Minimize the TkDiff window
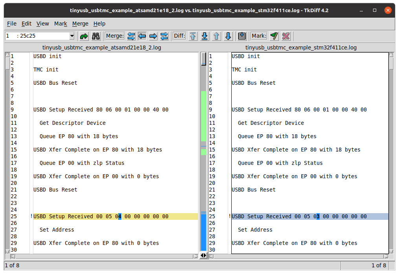 pos(361,11)
